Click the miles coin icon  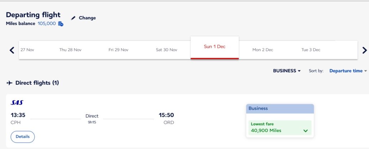(x=61, y=24)
